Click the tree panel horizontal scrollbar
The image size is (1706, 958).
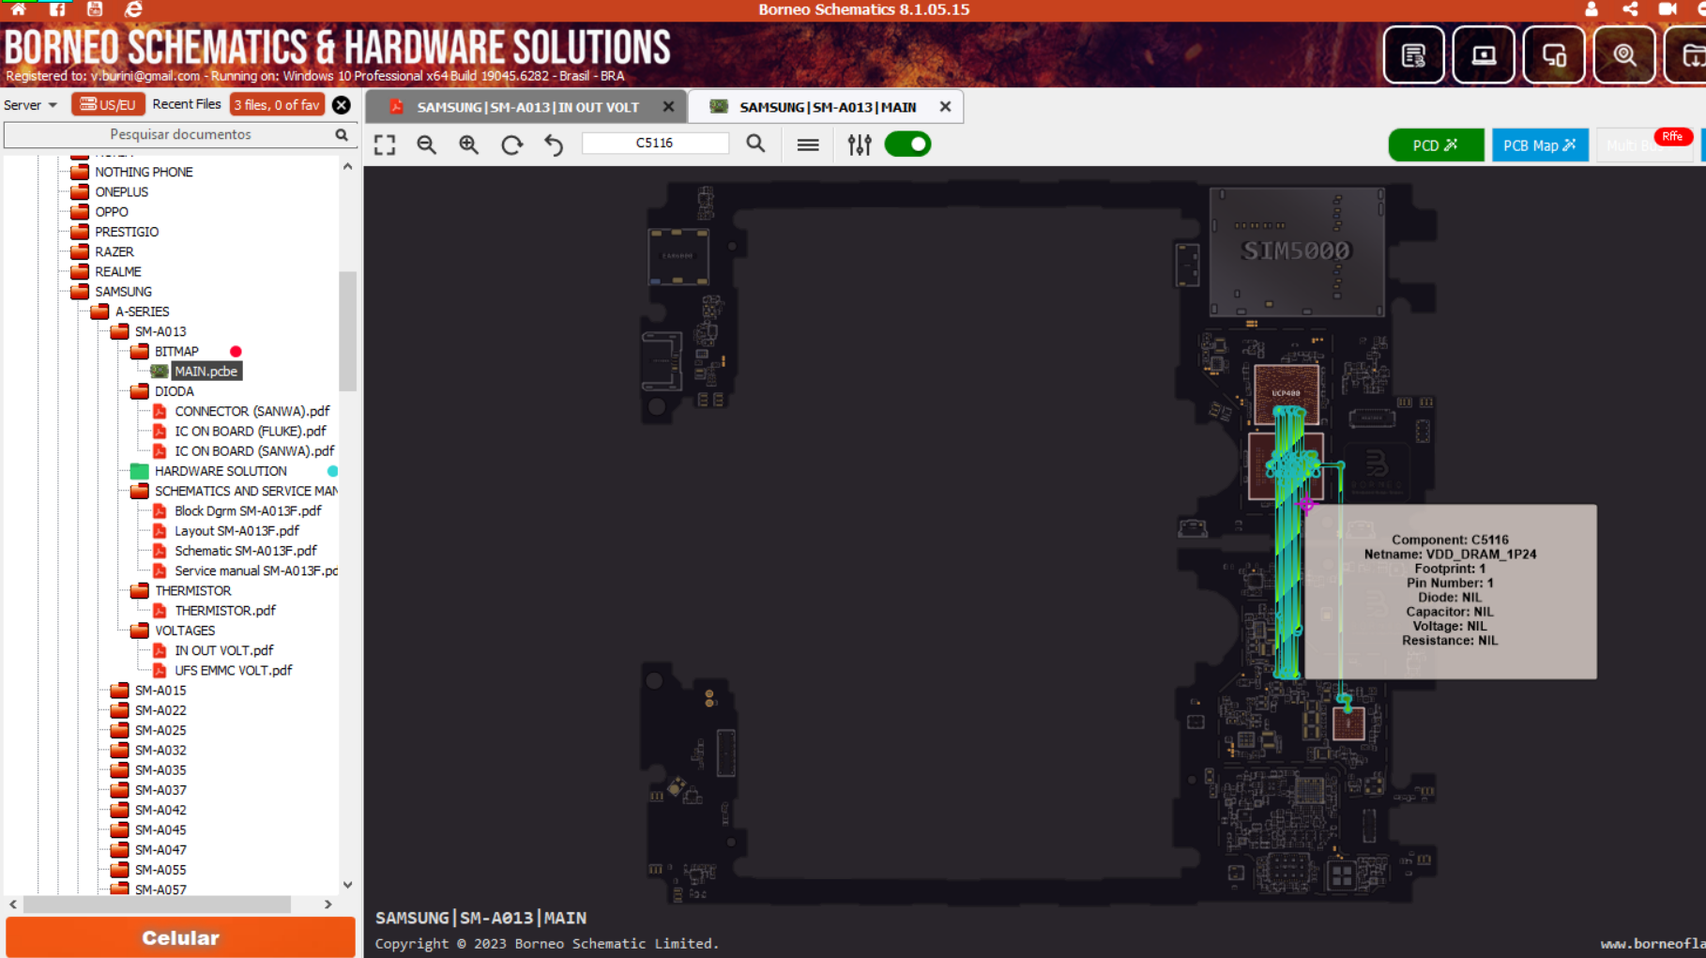[157, 905]
